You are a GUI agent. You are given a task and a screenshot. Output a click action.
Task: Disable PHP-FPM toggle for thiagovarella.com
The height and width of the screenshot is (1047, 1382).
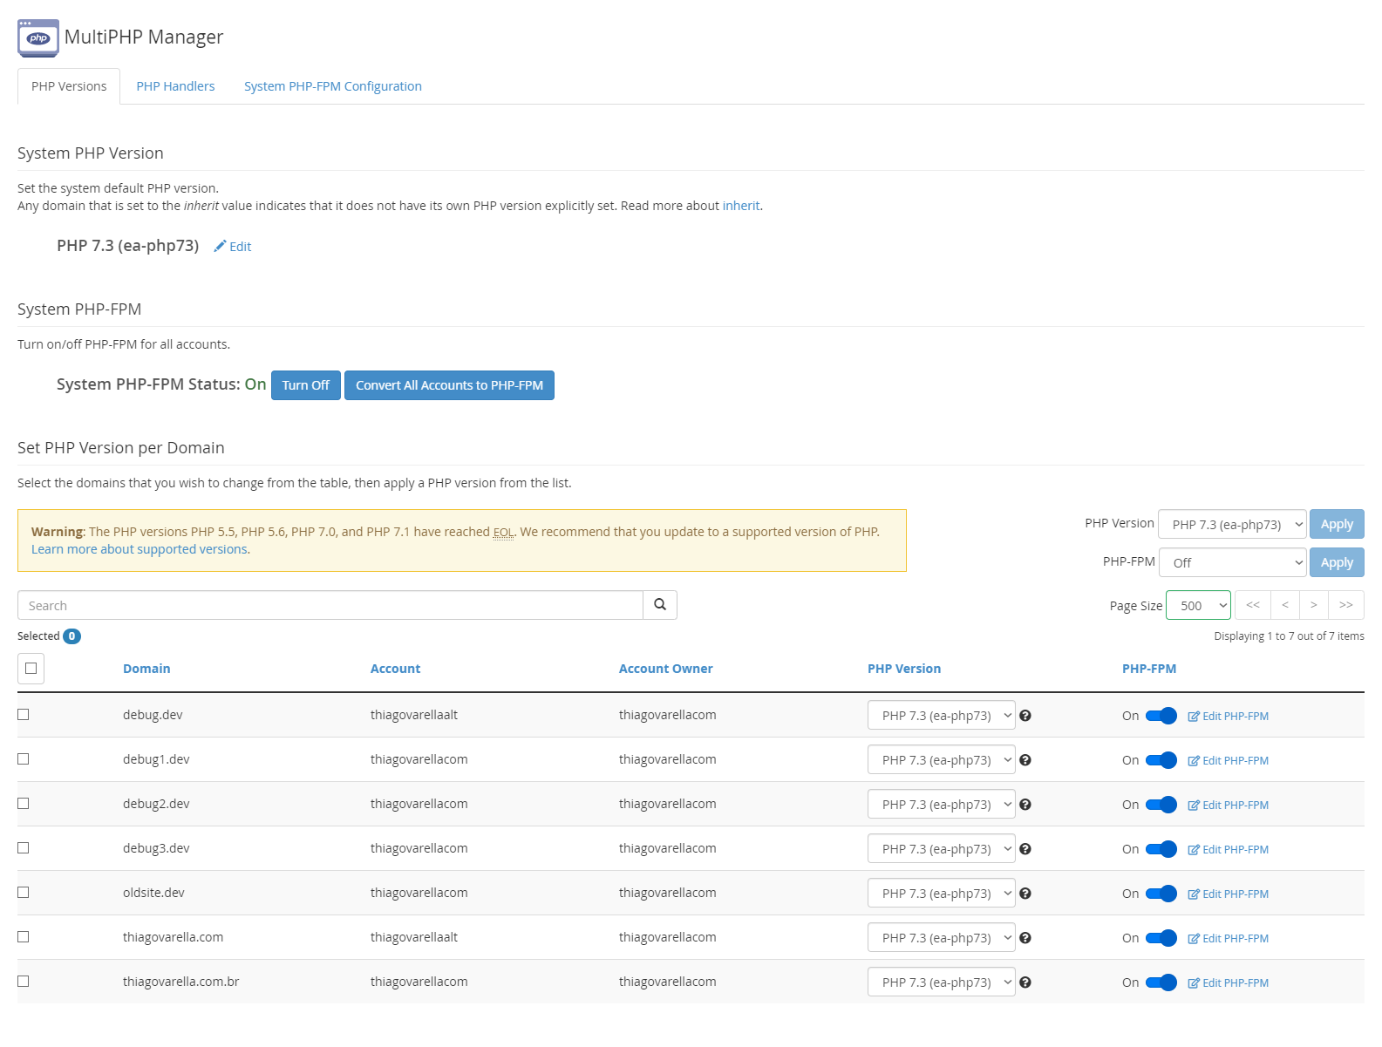coord(1161,938)
